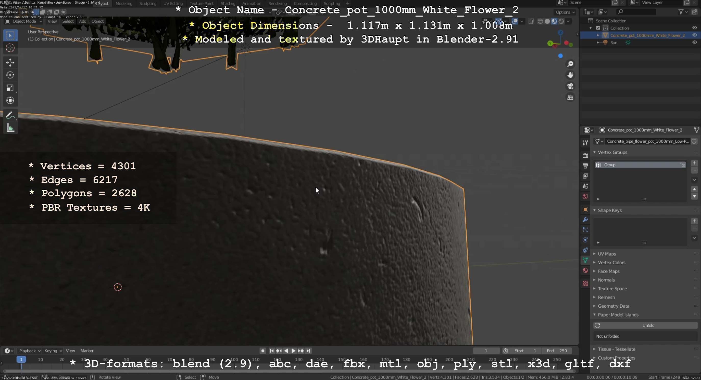Hide the Sun object in outliner
Screen dimensions: 701x380
click(694, 42)
